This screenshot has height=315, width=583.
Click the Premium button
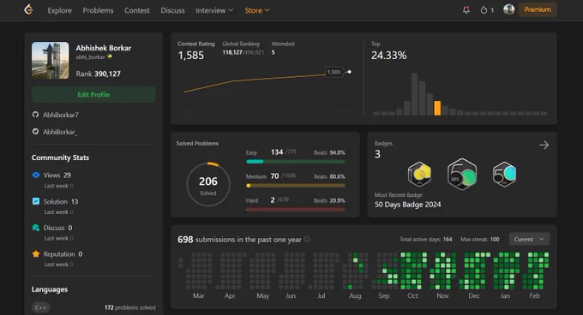[538, 9]
